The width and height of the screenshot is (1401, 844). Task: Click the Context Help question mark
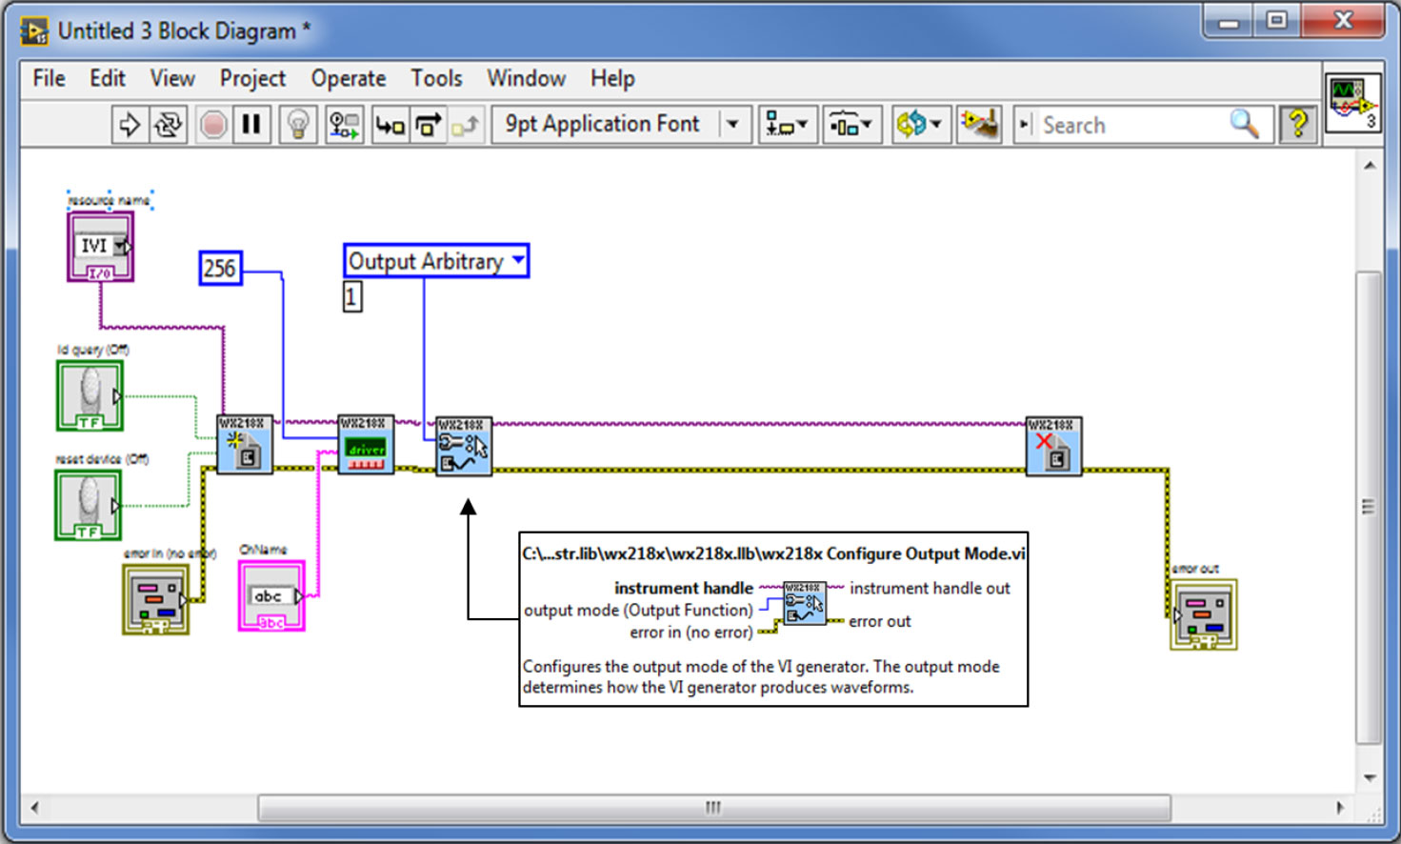click(1297, 125)
